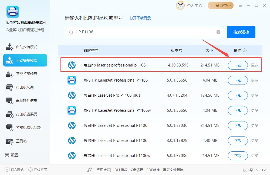Viewport: 270px width, 175px height.
Task: Click the 版本号 column header
Action: coord(177,50)
